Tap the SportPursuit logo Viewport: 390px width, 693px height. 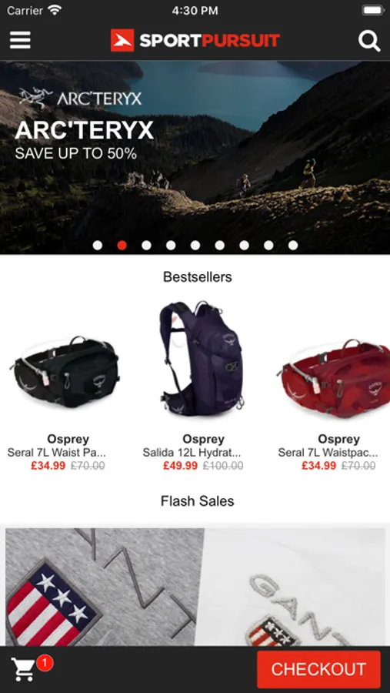point(195,40)
